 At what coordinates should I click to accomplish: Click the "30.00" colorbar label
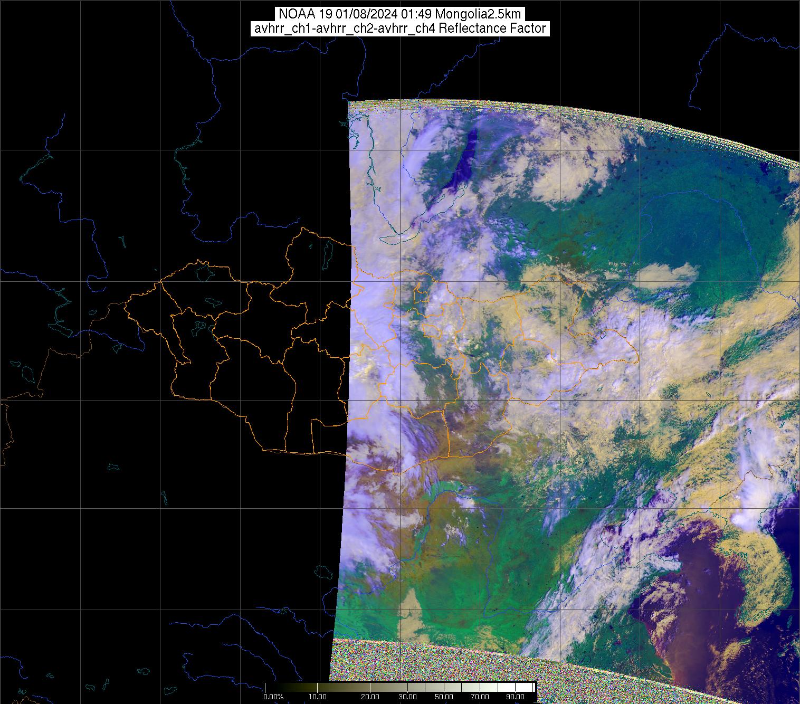tap(408, 697)
